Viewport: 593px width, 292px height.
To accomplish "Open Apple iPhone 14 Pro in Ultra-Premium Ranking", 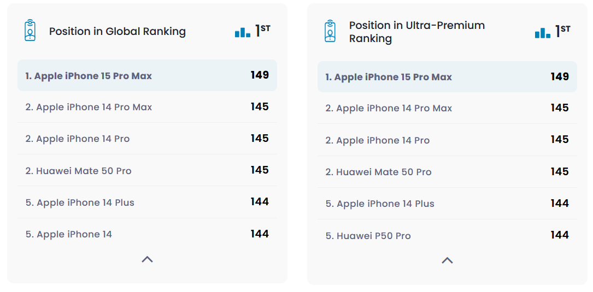I will 378,140.
